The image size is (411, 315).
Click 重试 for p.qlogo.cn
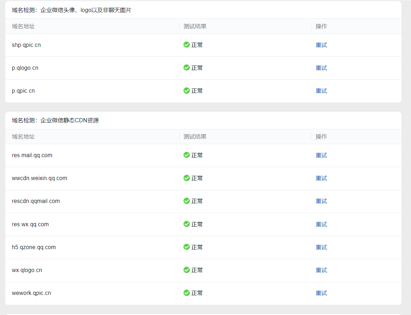point(321,68)
